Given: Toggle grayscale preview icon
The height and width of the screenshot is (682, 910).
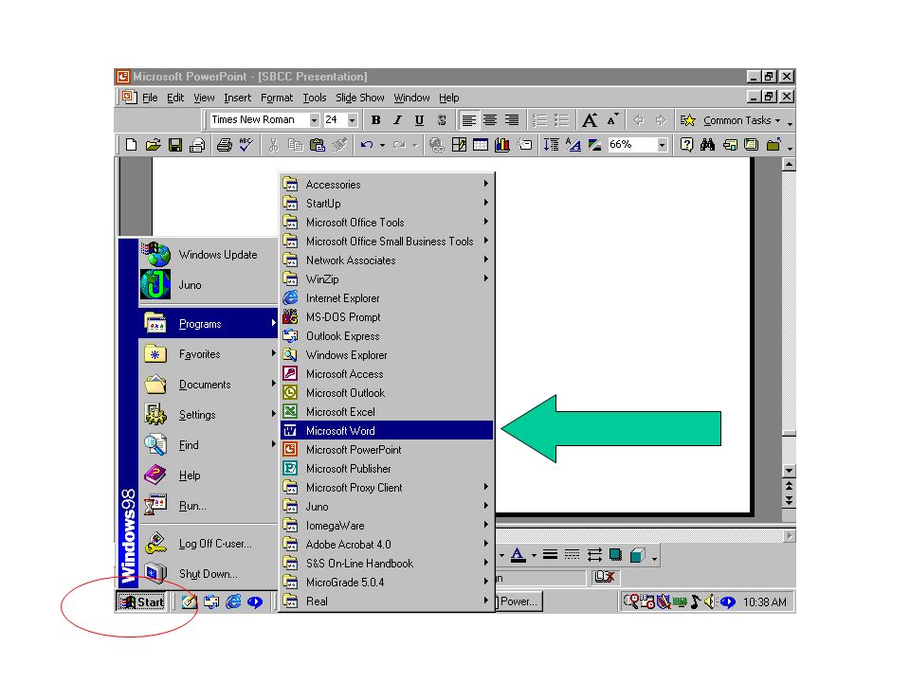Looking at the screenshot, I should click(595, 144).
